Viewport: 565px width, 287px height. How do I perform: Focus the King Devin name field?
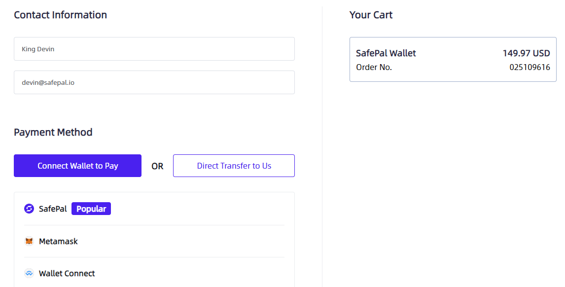pos(154,49)
